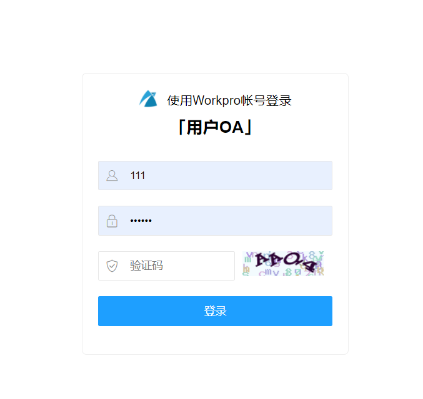Viewport: 423px width, 399px height.
Task: Place cursor after the 111 text
Action: (x=146, y=176)
